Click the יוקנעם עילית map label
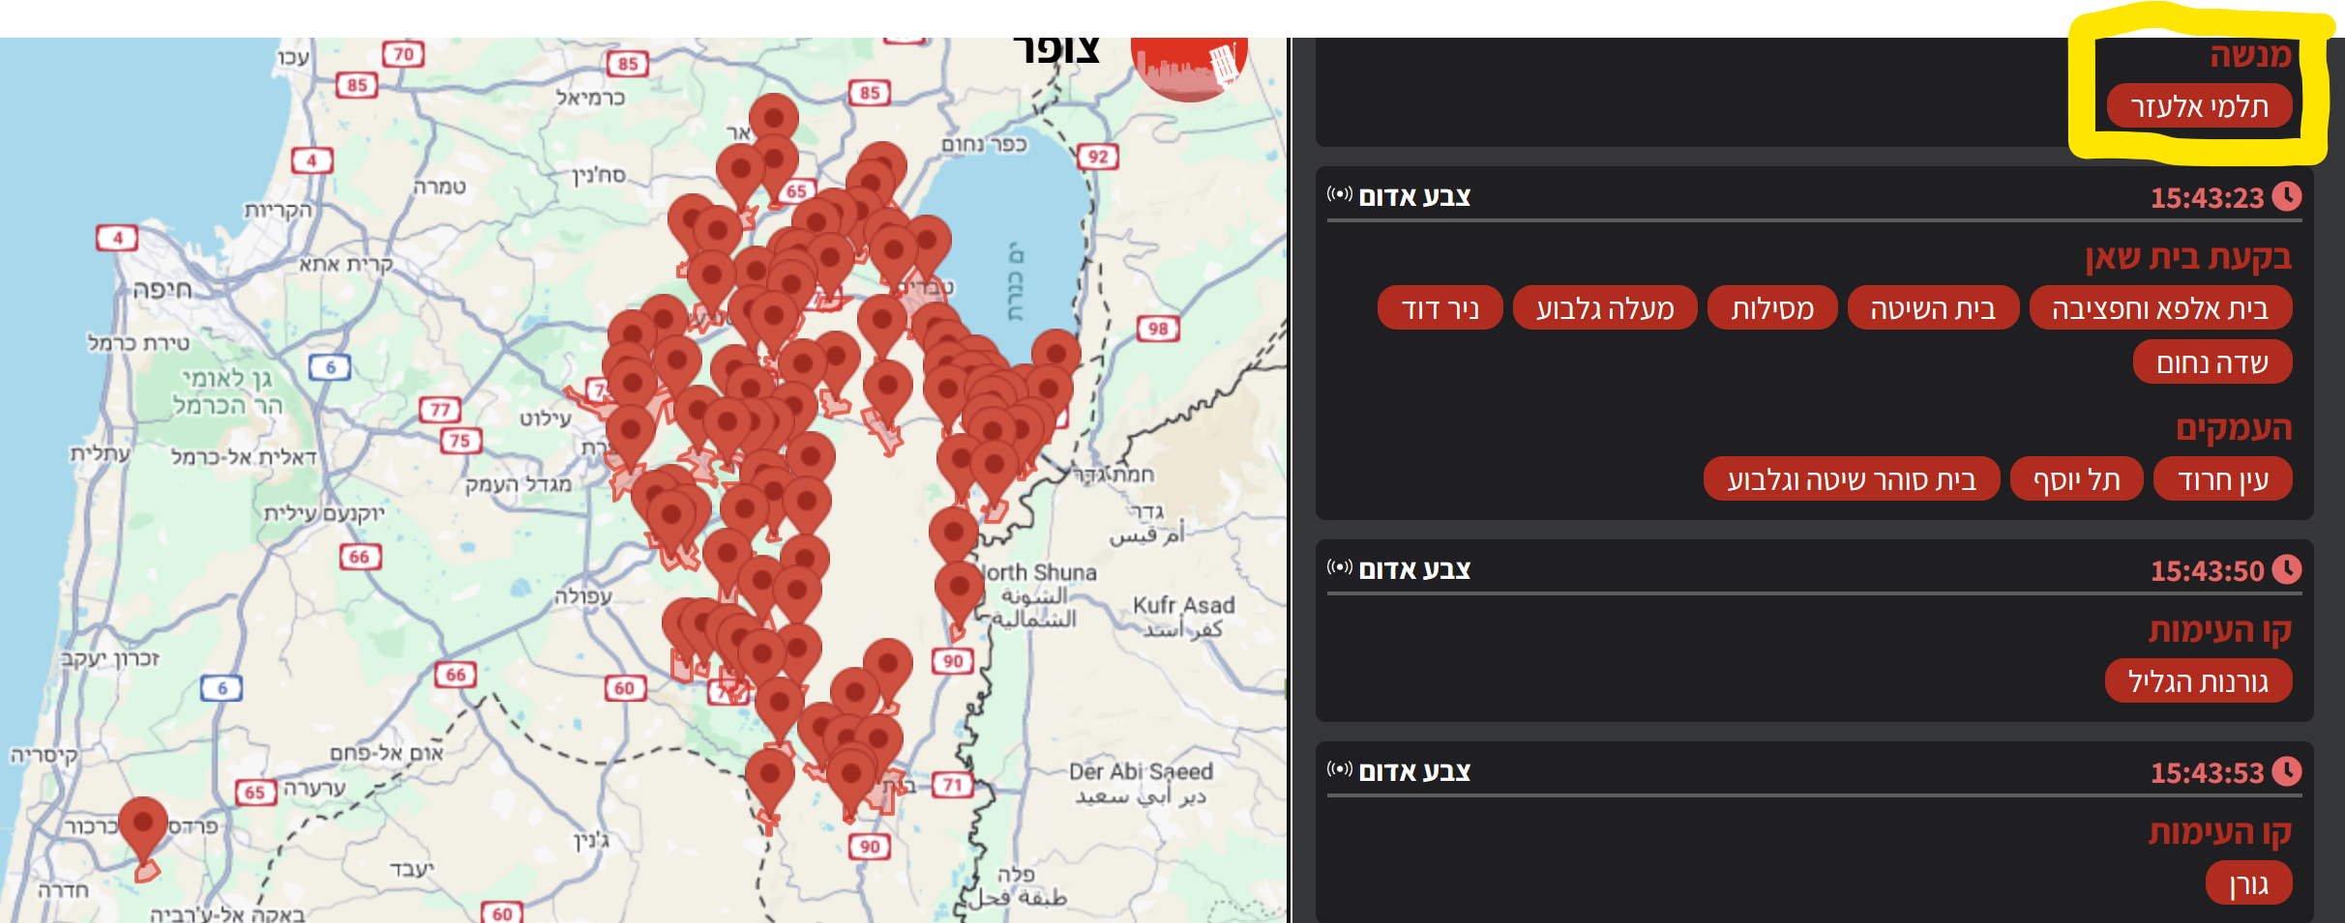 point(324,514)
